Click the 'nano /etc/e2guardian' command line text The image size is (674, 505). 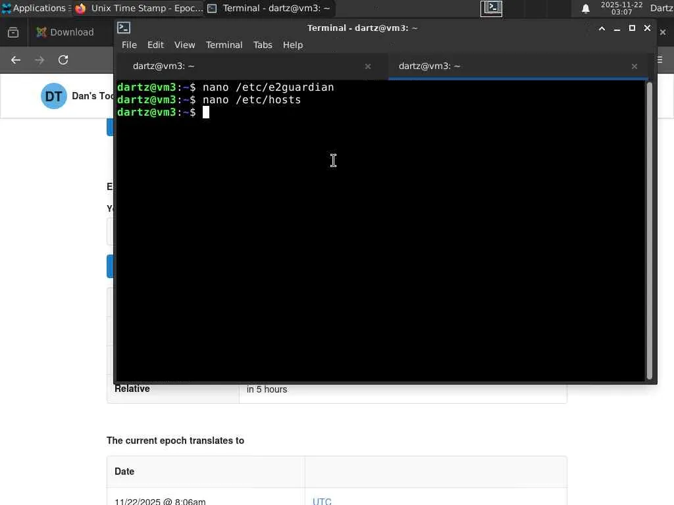[x=269, y=87]
